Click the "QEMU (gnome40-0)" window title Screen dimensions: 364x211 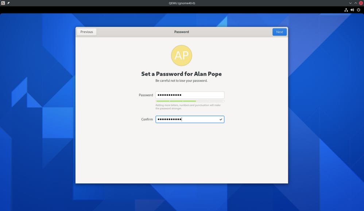[182, 3]
